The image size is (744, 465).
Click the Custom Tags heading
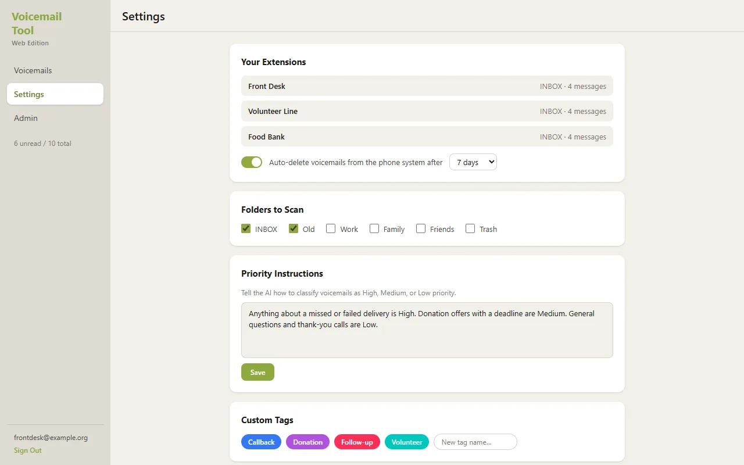click(x=267, y=420)
